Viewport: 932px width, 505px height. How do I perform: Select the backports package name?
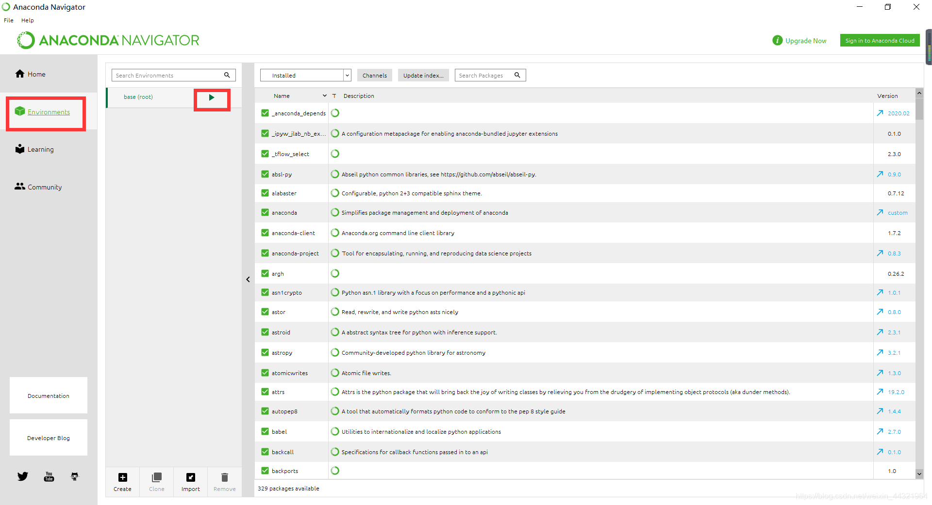[285, 471]
